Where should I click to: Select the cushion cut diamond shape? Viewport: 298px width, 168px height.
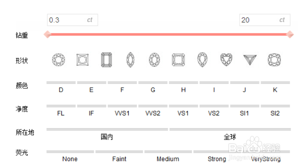(x=274, y=60)
